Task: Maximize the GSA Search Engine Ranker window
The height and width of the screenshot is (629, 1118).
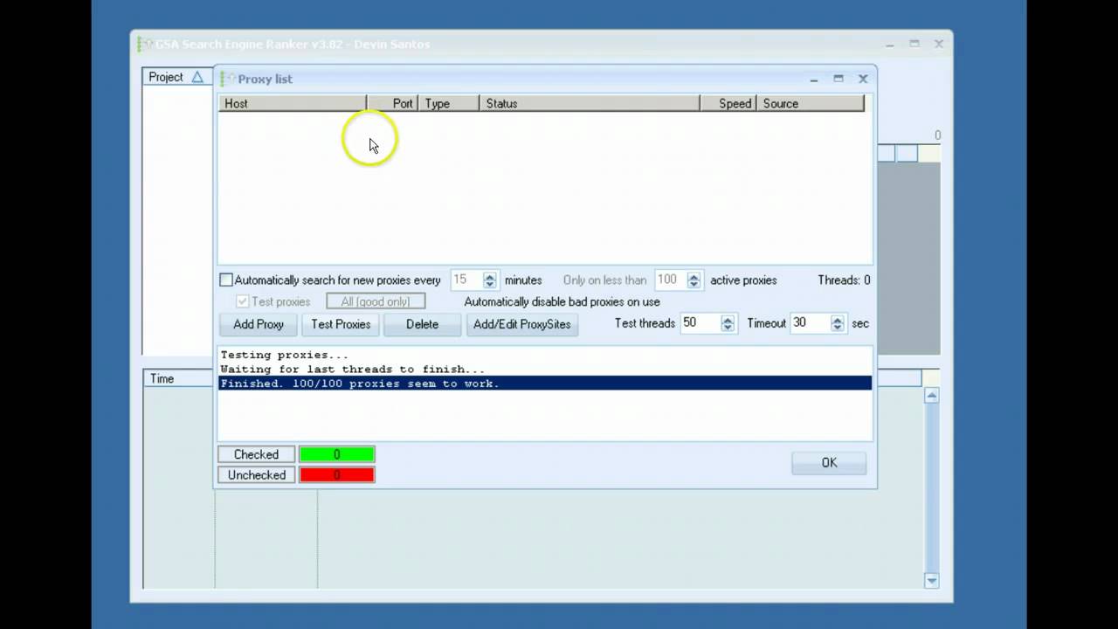Action: click(914, 44)
